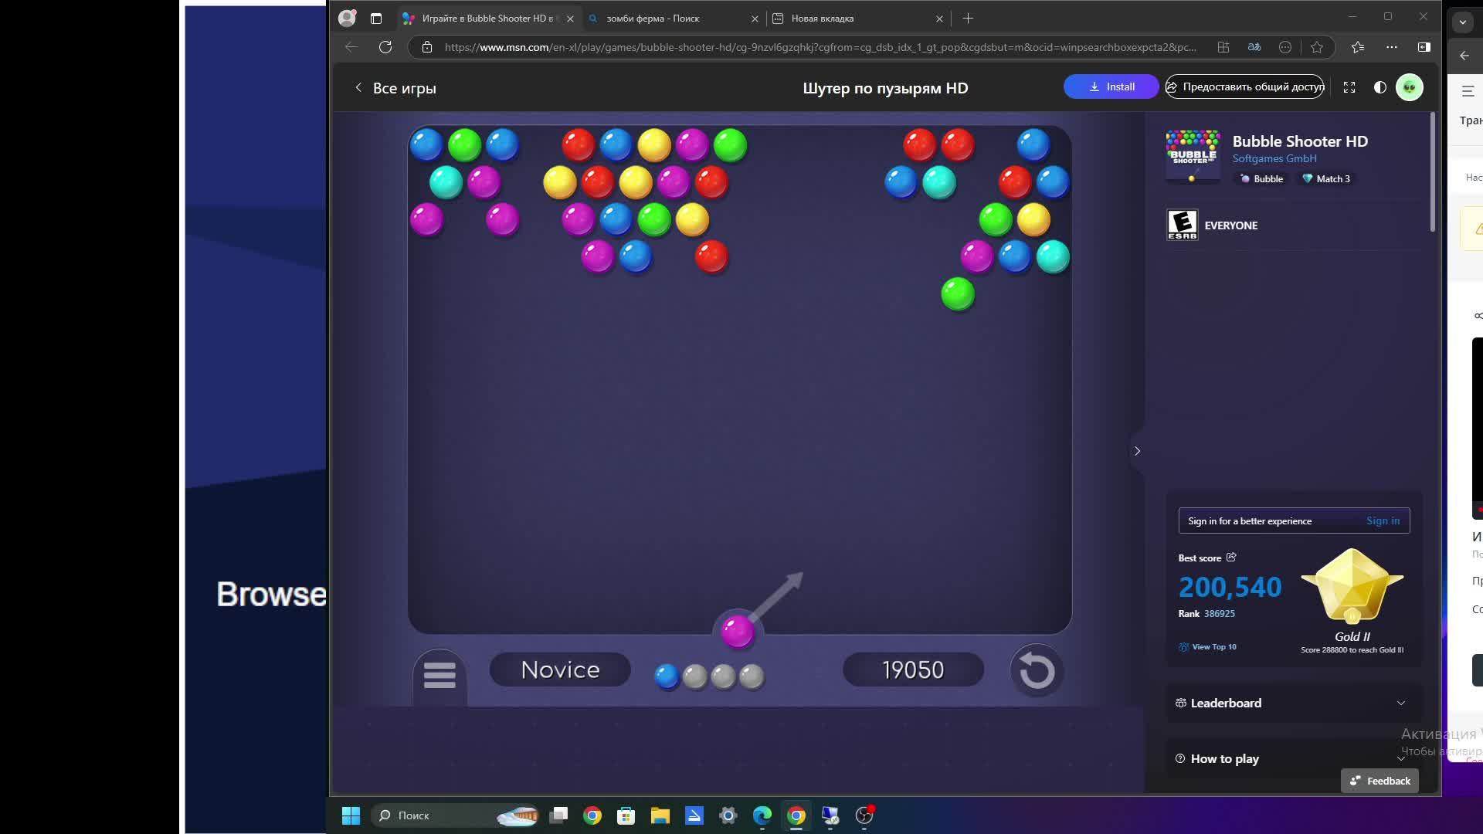
Task: Click the restart arrow in the game
Action: point(1037,671)
